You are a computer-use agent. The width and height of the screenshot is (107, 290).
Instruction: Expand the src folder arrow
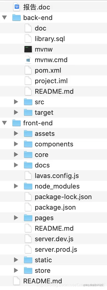coord(16,102)
